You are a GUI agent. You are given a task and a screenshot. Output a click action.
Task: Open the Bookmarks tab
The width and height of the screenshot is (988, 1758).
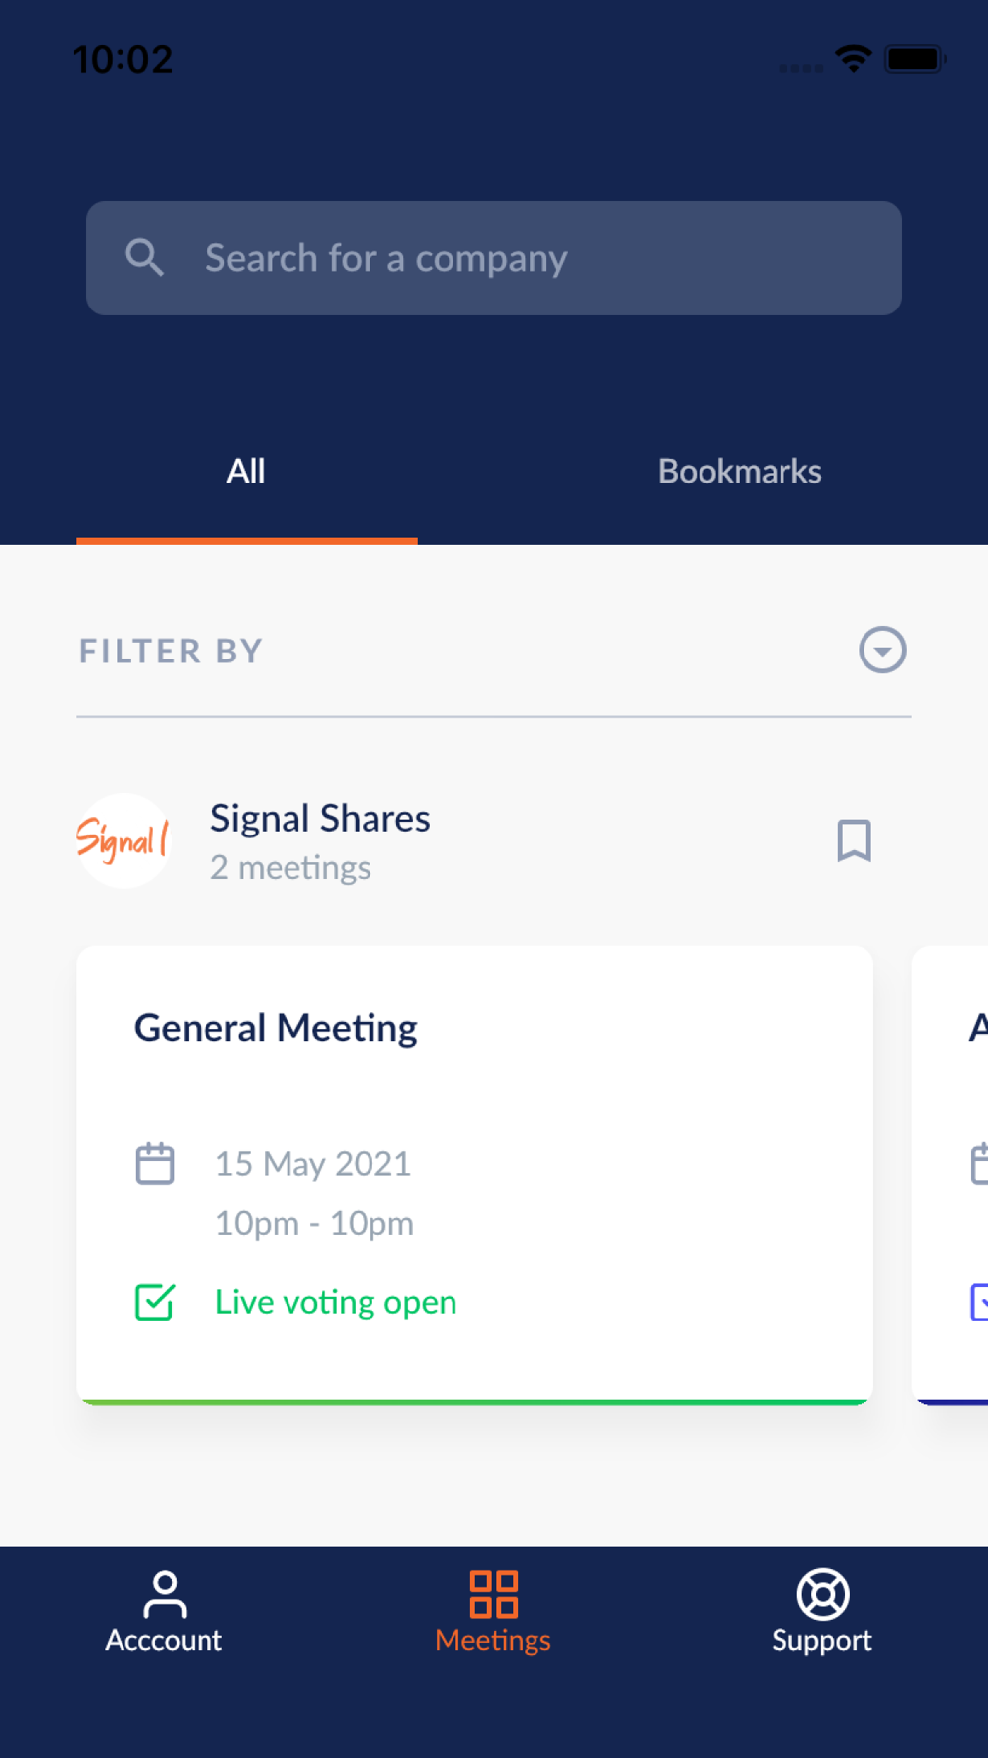(x=739, y=472)
